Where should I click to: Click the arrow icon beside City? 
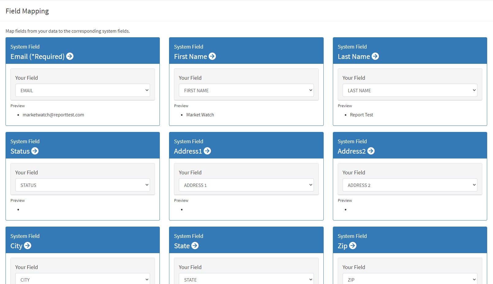(x=28, y=246)
